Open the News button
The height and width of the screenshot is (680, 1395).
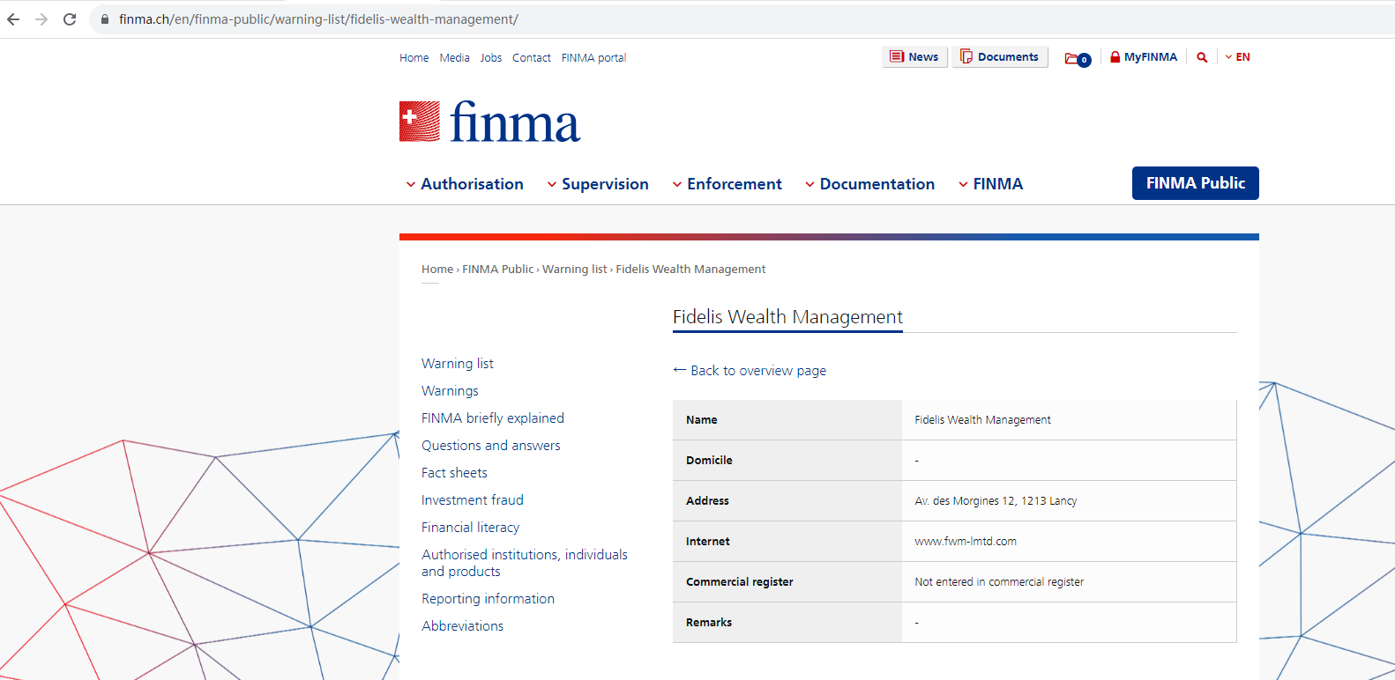tap(914, 57)
